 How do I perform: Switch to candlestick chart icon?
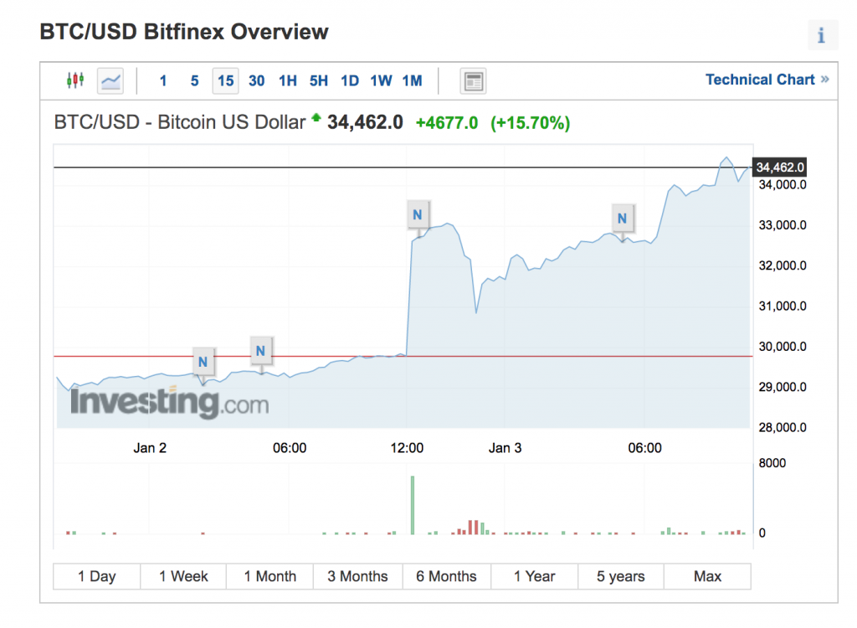tap(75, 80)
